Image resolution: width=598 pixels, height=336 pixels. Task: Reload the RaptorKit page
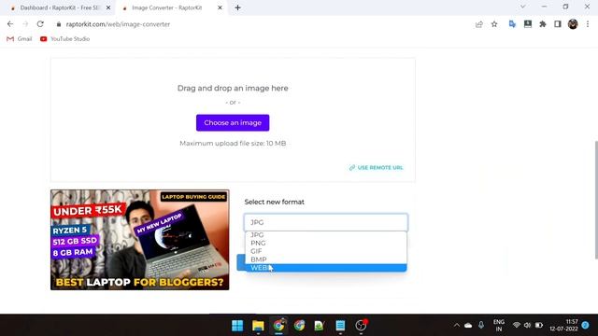click(x=40, y=24)
